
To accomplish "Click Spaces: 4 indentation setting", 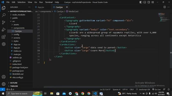I will point(116,90).
